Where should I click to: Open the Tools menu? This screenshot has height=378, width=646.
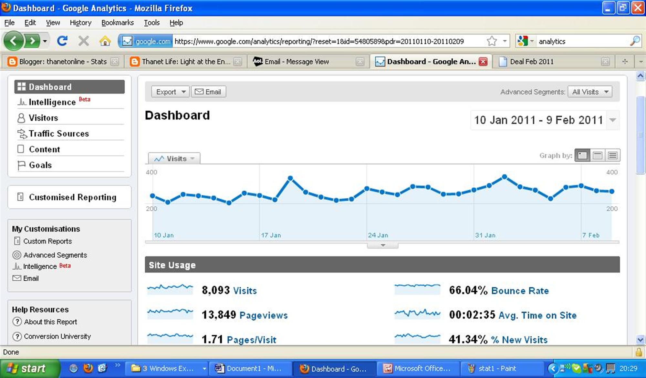[x=152, y=23]
